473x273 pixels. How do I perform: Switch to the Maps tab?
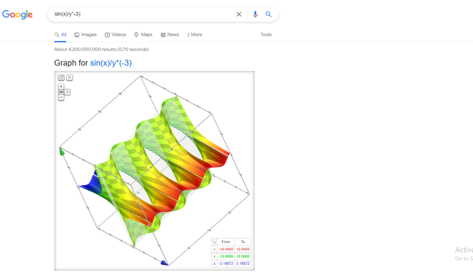(x=143, y=35)
